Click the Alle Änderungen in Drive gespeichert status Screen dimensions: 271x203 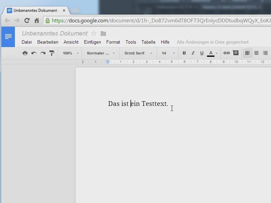tap(213, 42)
